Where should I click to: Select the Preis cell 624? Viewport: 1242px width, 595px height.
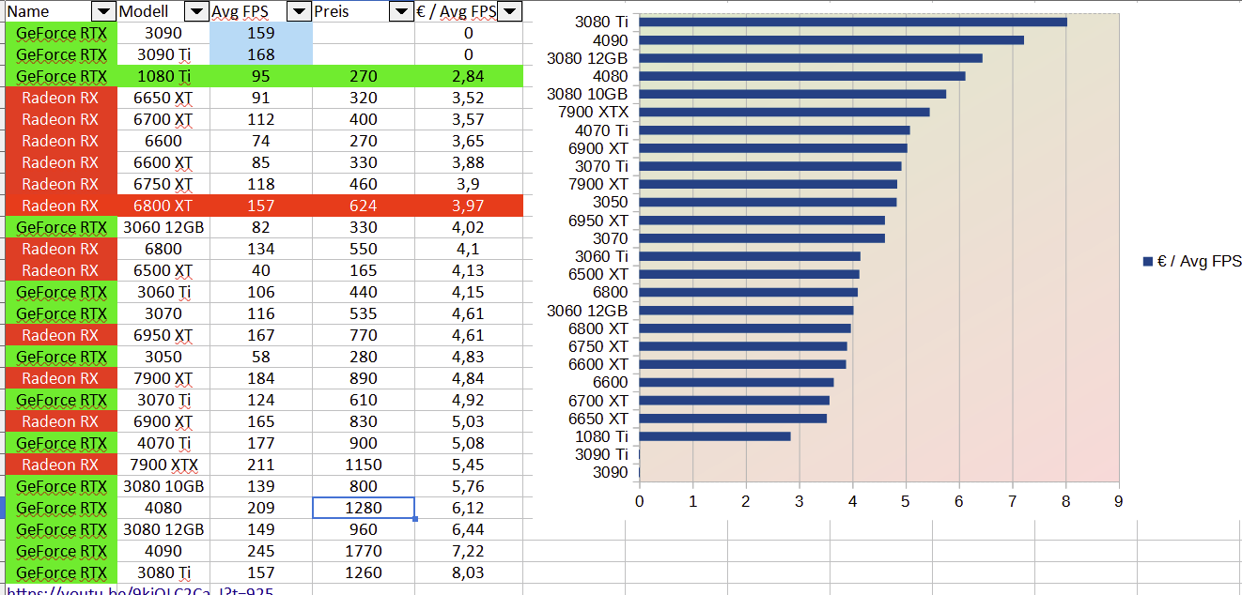click(x=364, y=206)
